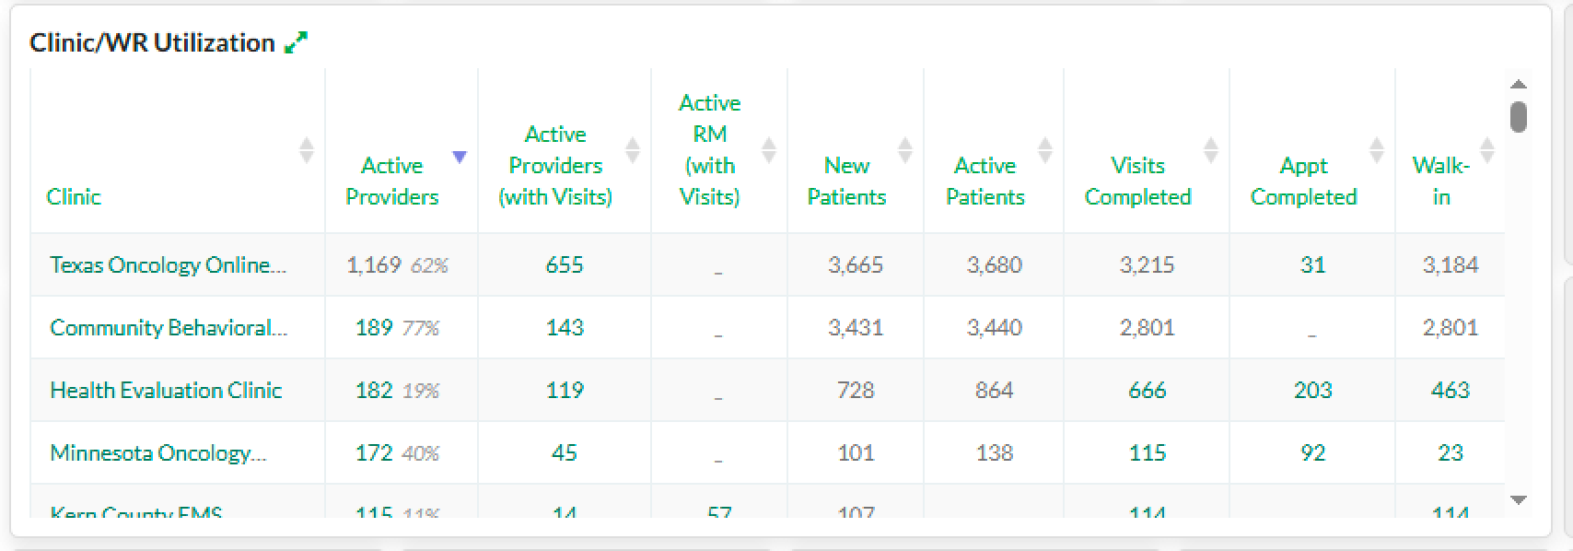Sort by Visits Completed arrows
Image resolution: width=1573 pixels, height=551 pixels.
(x=1211, y=150)
